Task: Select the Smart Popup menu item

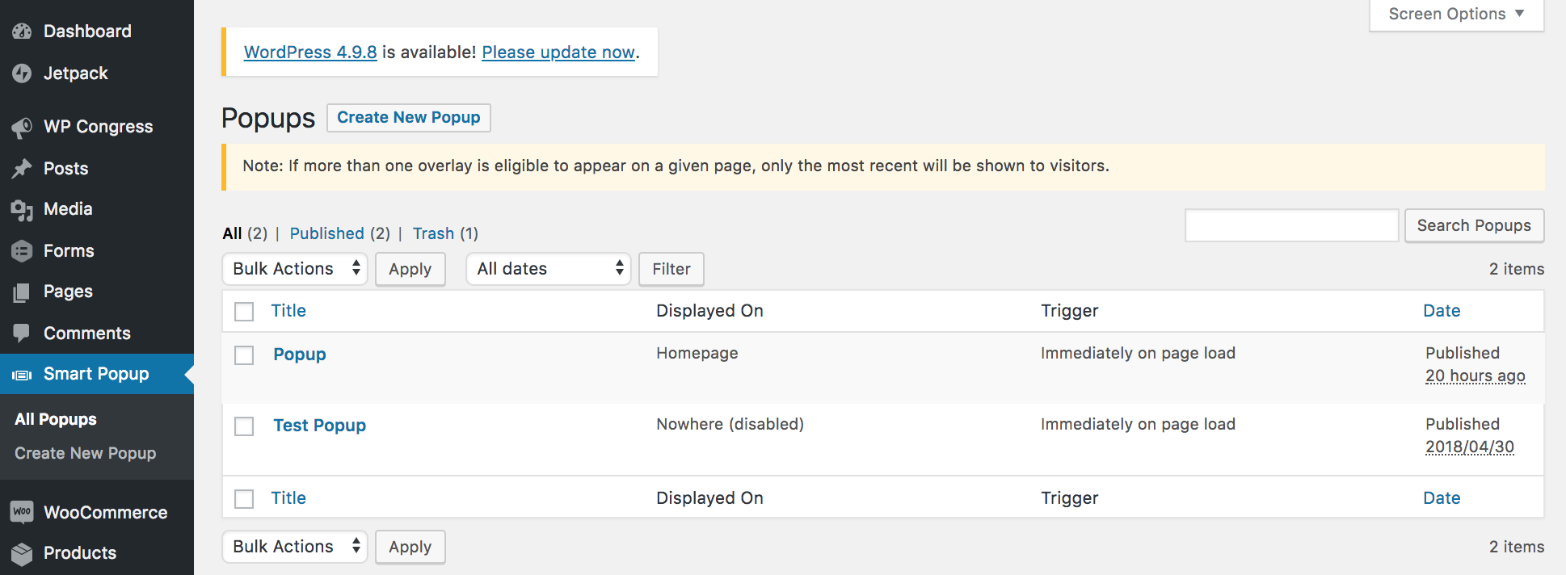Action: [96, 374]
